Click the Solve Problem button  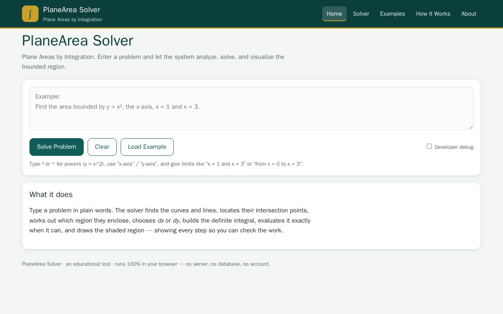57,147
